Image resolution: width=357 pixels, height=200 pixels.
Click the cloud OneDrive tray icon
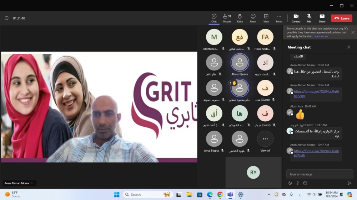pos(284,195)
